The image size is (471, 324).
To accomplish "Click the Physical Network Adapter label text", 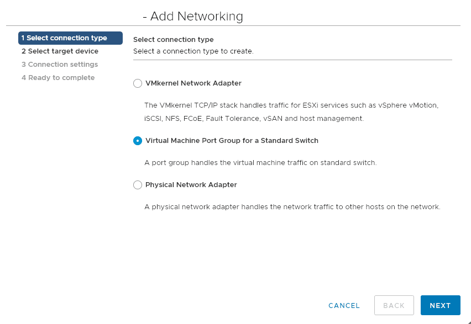I will 191,185.
